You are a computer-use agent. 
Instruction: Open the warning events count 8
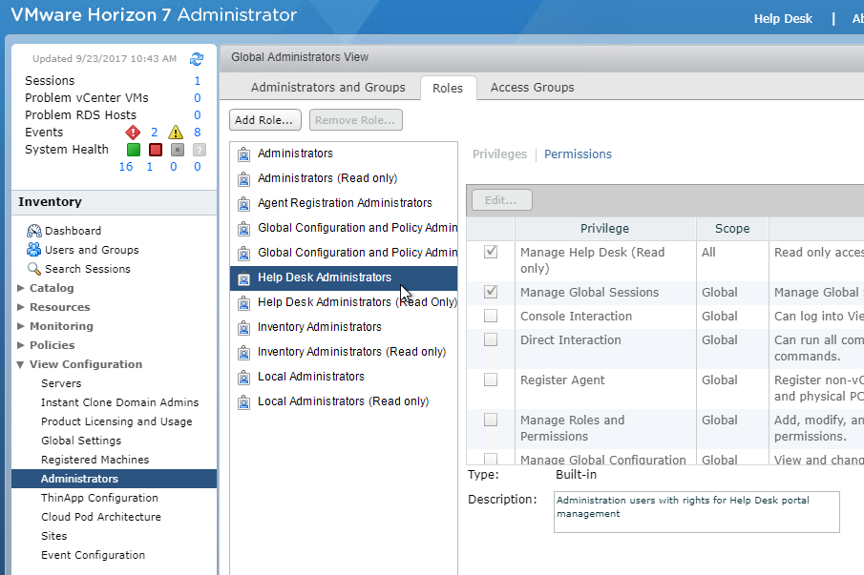(x=198, y=132)
